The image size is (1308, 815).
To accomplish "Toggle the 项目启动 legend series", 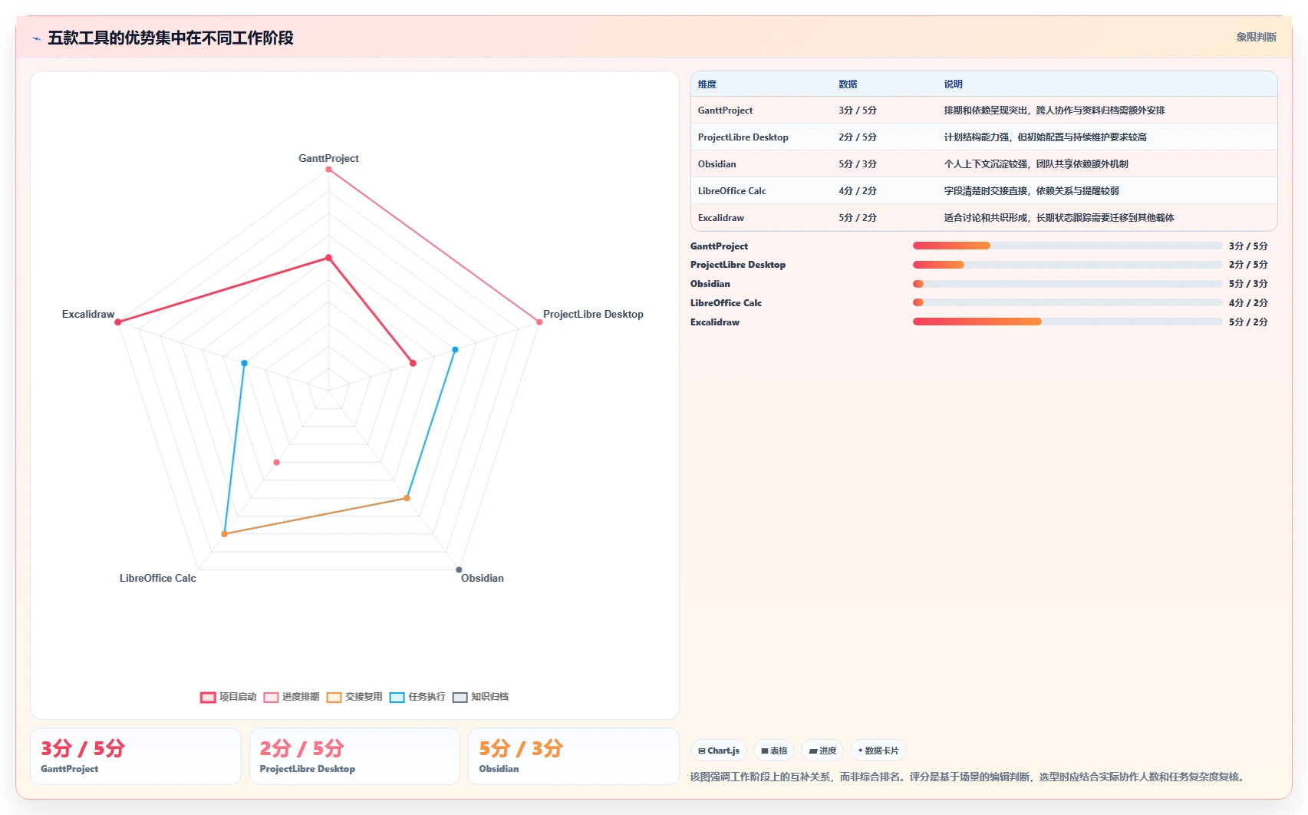I will [229, 697].
